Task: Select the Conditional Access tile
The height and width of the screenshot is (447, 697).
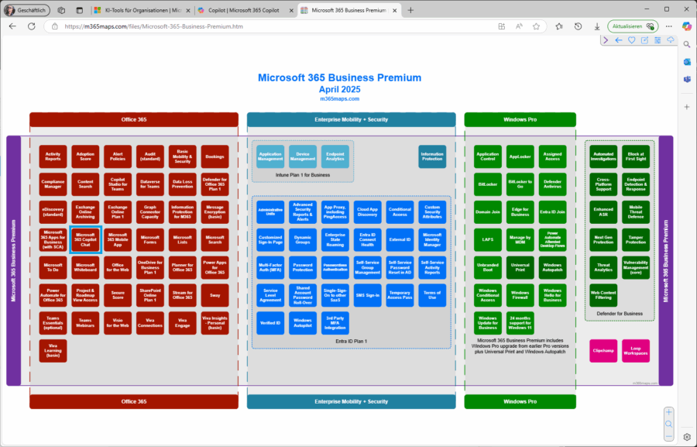Action: tap(400, 212)
